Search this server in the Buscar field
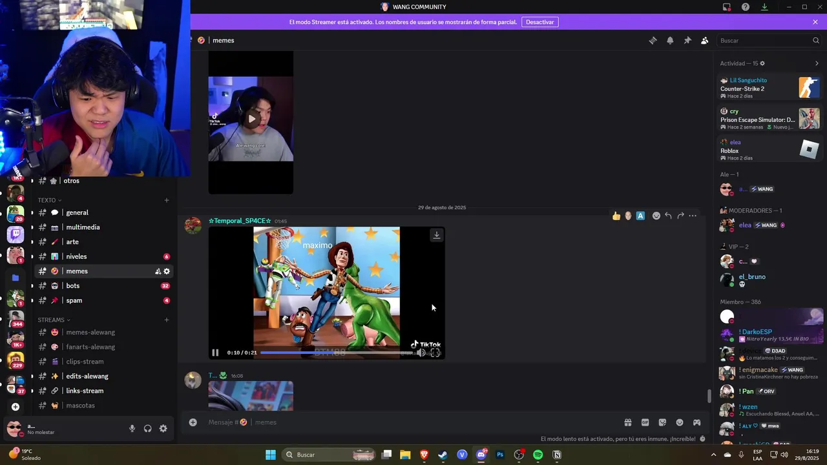Viewport: 827px width, 465px height. pyautogui.click(x=769, y=40)
